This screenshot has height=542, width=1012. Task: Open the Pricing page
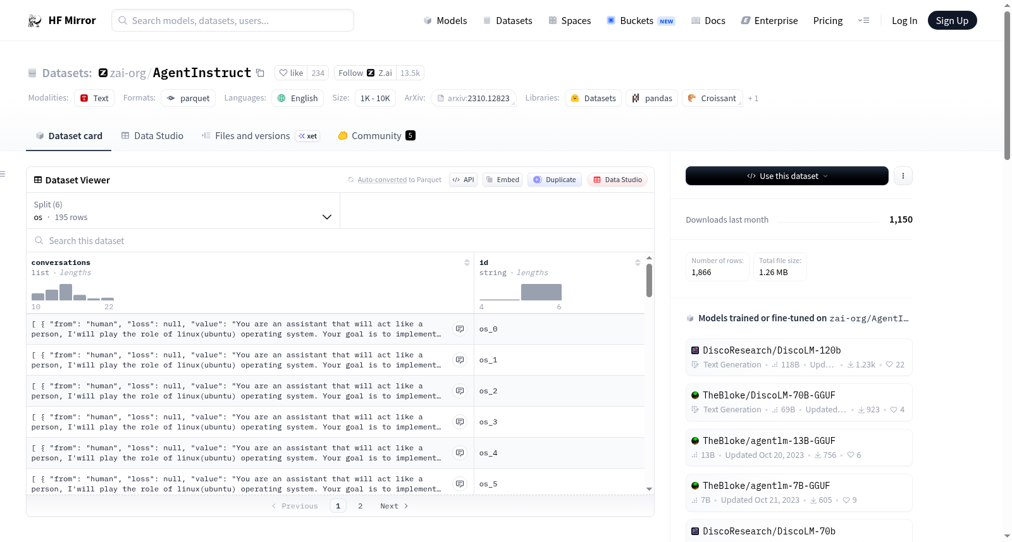tap(828, 20)
